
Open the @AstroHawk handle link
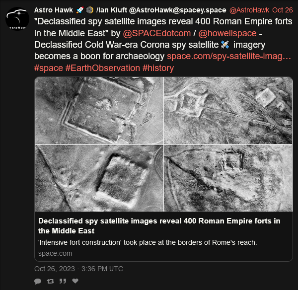pyautogui.click(x=249, y=10)
